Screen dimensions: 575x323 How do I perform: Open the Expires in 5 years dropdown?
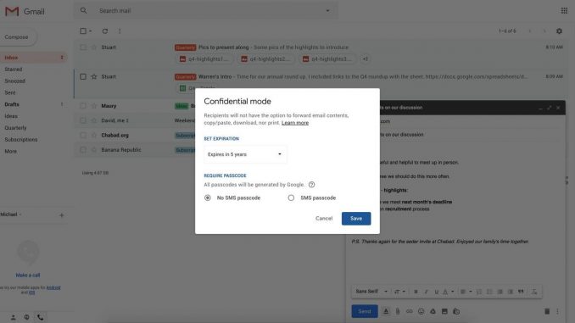[x=245, y=154]
